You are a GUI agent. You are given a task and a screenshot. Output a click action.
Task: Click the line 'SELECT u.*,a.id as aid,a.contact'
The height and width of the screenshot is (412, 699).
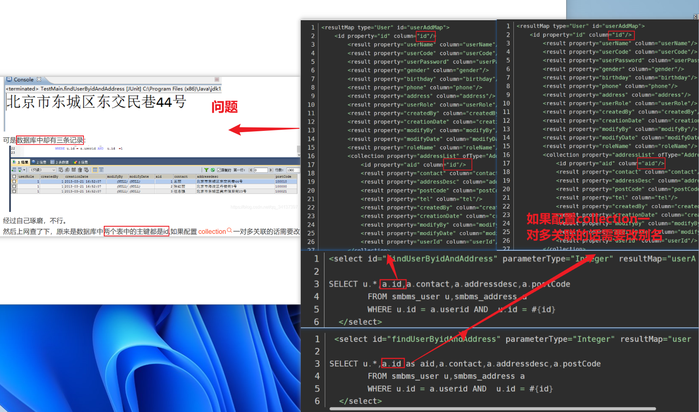tap(465, 364)
